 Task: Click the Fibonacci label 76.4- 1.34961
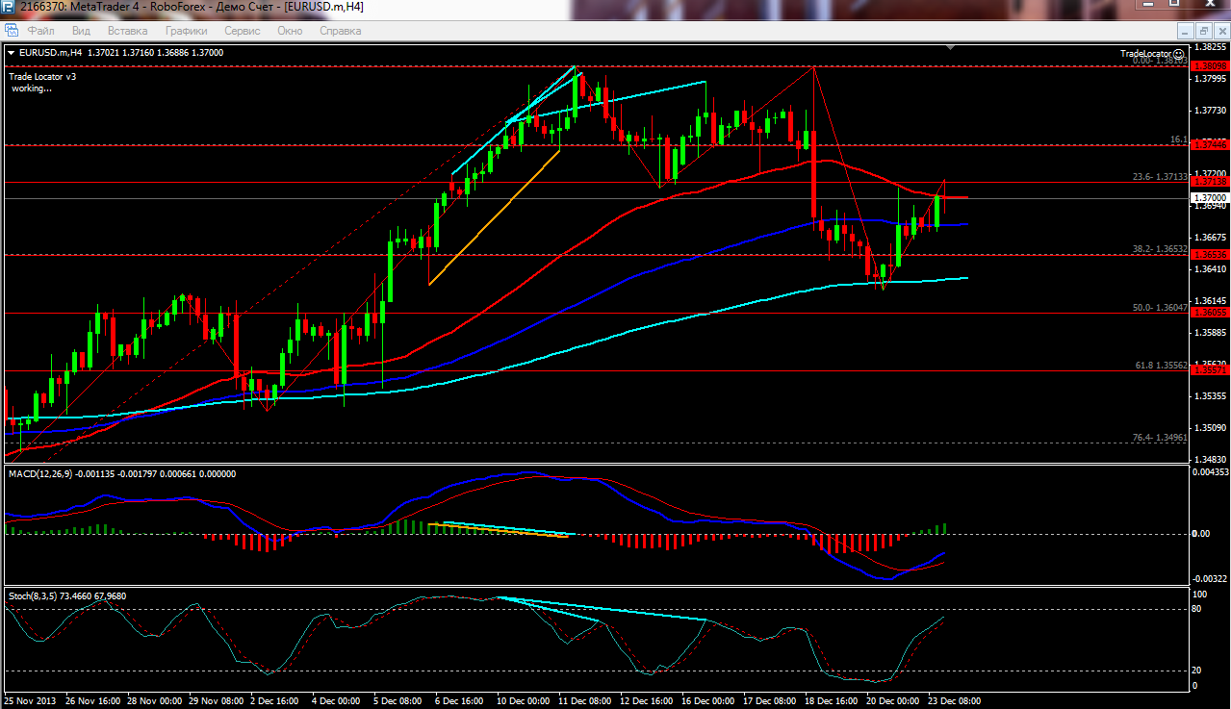click(x=1160, y=438)
